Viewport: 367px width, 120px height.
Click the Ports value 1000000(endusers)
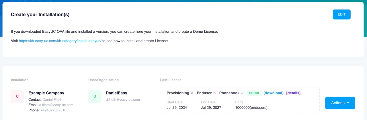[x=251, y=108]
